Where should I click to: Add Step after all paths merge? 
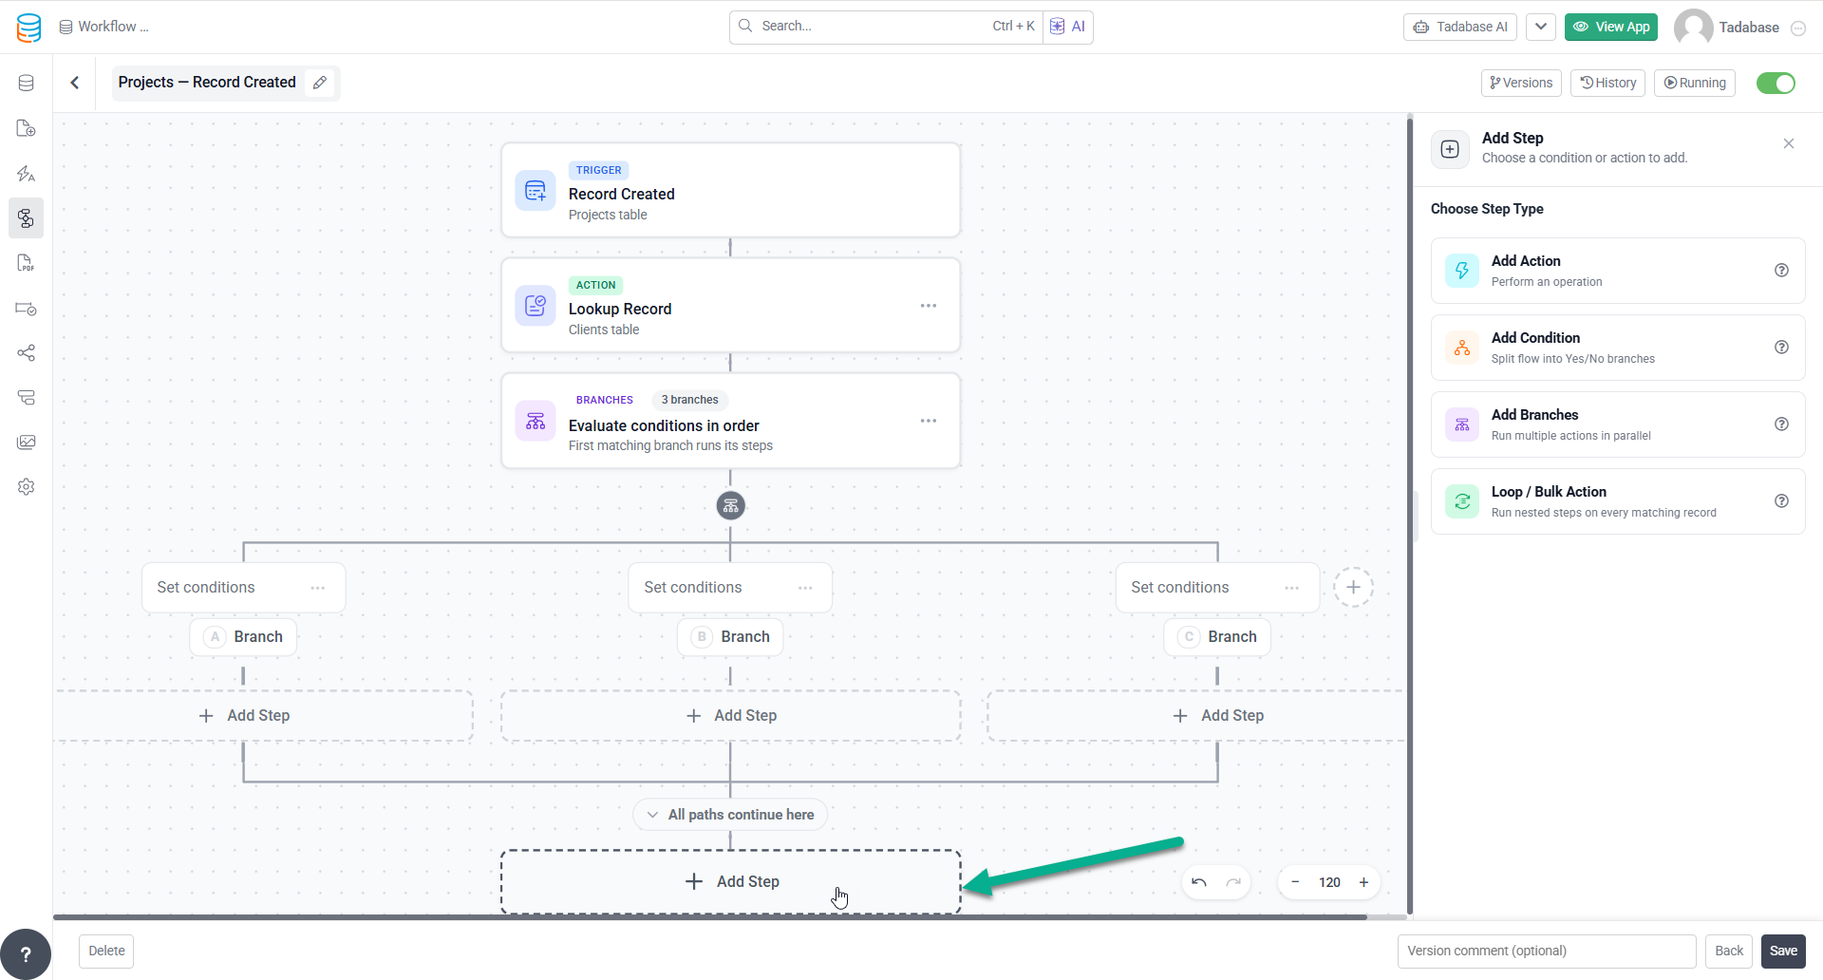pyautogui.click(x=730, y=882)
